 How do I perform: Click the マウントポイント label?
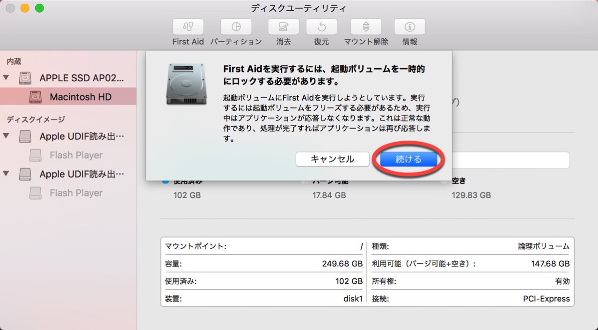coord(196,246)
